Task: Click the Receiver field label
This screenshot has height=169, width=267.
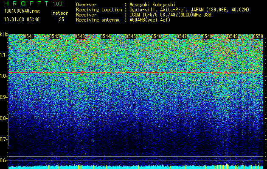Action: coord(86,15)
